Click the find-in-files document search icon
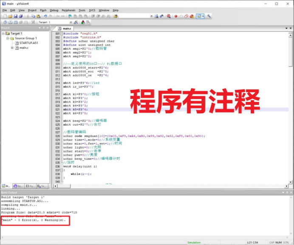The height and width of the screenshot is (245, 294). [x=156, y=16]
